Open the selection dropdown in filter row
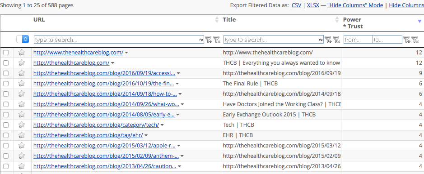 point(23,39)
